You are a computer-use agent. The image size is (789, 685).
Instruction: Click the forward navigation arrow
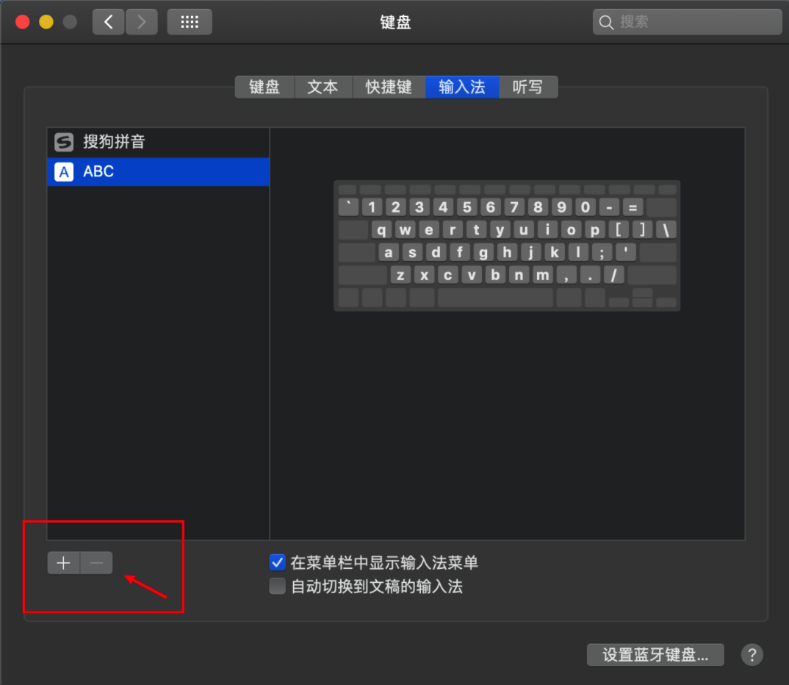coord(141,22)
